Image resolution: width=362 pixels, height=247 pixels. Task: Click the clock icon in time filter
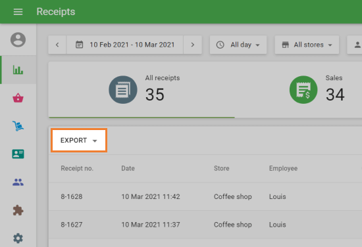(x=220, y=45)
